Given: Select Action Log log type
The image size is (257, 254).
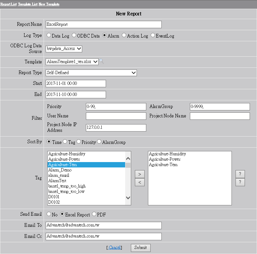Looking at the screenshot, I should pyautogui.click(x=124, y=35).
